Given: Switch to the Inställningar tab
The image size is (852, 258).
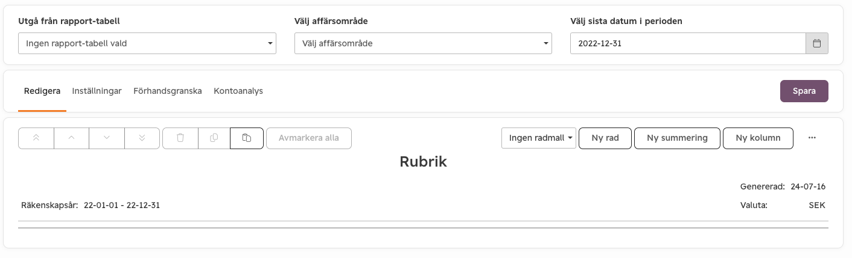Looking at the screenshot, I should tap(97, 91).
